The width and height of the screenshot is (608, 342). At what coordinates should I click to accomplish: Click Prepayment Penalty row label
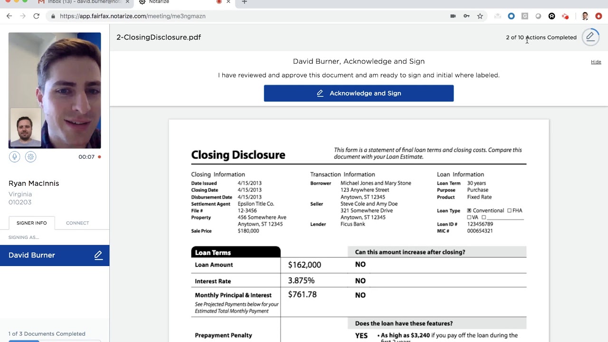coord(223,335)
